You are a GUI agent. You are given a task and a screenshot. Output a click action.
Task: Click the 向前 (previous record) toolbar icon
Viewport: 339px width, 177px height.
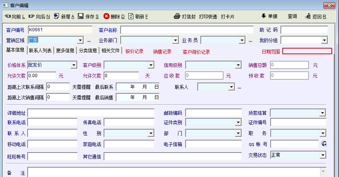point(7,17)
